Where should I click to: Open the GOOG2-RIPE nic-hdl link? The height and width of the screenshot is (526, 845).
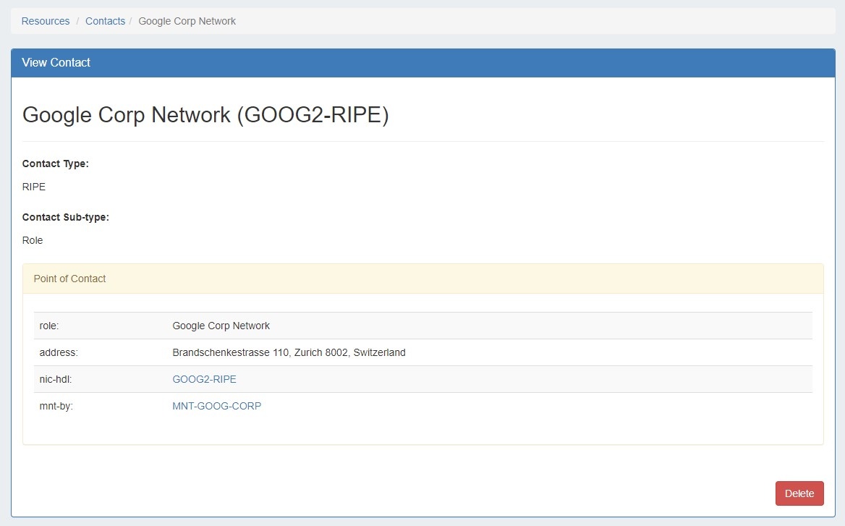(x=204, y=379)
